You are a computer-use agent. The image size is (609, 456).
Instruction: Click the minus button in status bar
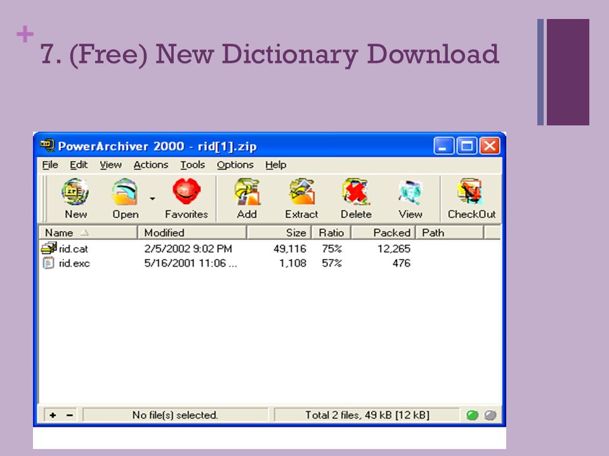pos(70,415)
